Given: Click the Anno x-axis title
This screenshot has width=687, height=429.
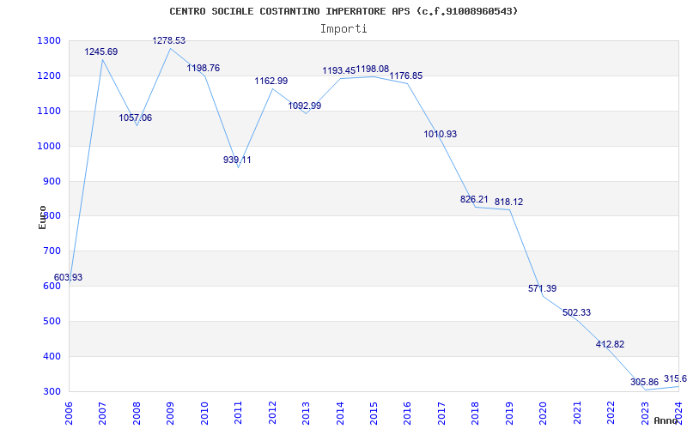Looking at the screenshot, I should tap(666, 420).
